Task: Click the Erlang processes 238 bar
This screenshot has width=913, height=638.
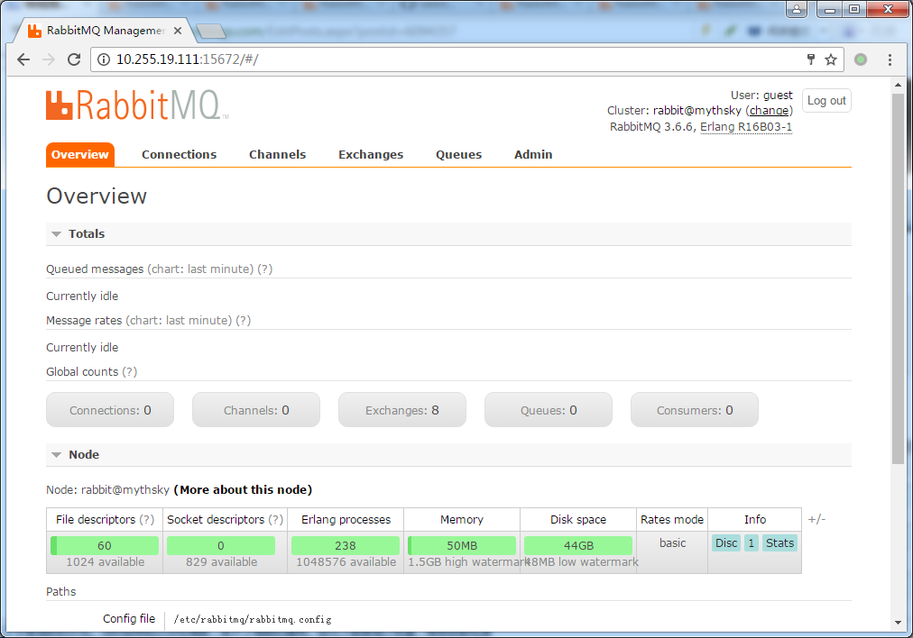Action: point(346,545)
